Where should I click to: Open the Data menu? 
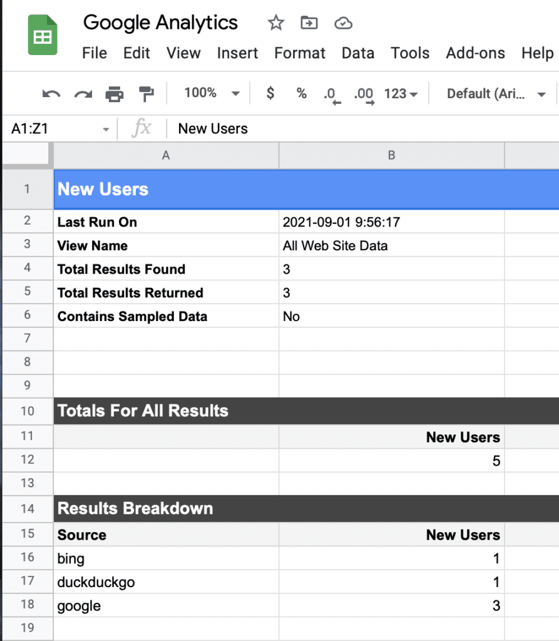[x=358, y=53]
